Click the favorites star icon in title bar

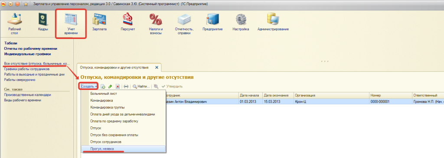point(26,4)
